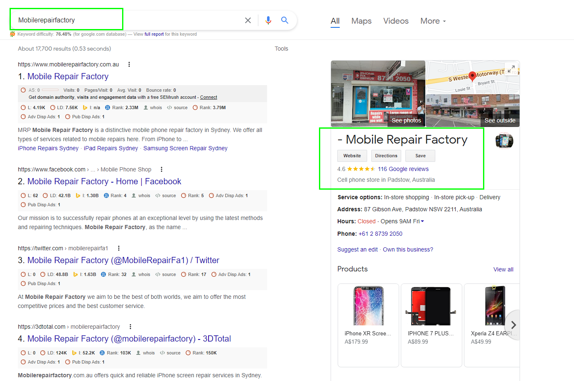
Task: Click I: 1.30B in the Facebook result bar
Action: pyautogui.click(x=87, y=195)
